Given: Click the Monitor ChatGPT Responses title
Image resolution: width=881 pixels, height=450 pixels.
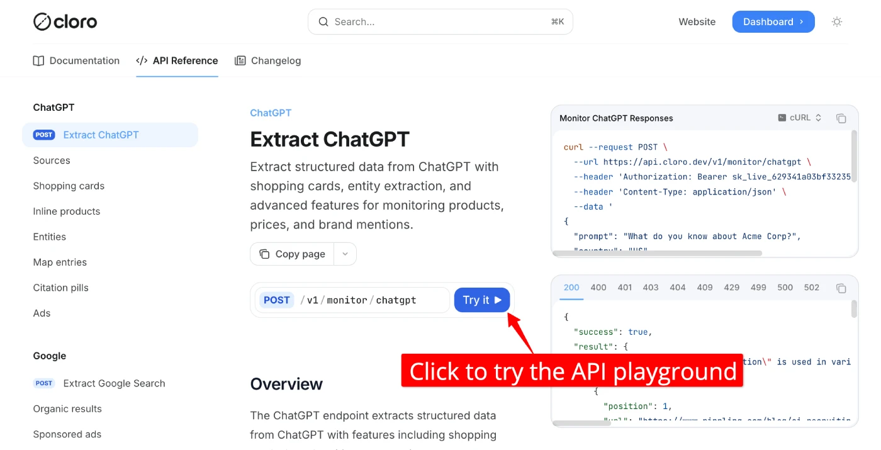Looking at the screenshot, I should pyautogui.click(x=616, y=118).
